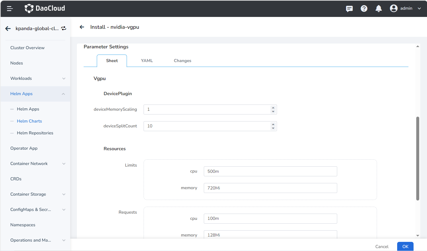This screenshot has width=427, height=251.
Task: Click the back arrow beside cluster name
Action: [x=8, y=28]
